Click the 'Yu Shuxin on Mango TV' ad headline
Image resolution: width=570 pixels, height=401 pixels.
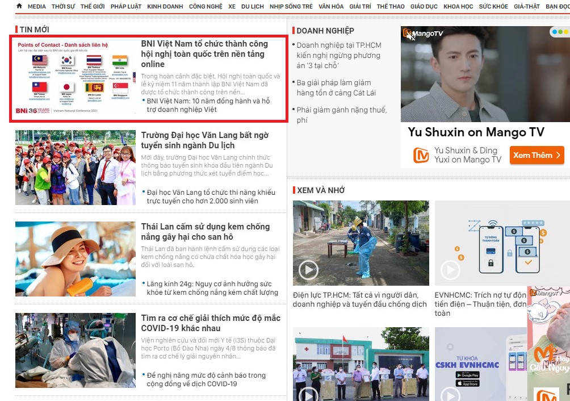(476, 132)
